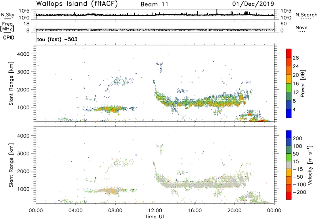
Task: Click 'Slant Range [km]' label of power panel
Action: point(11,83)
